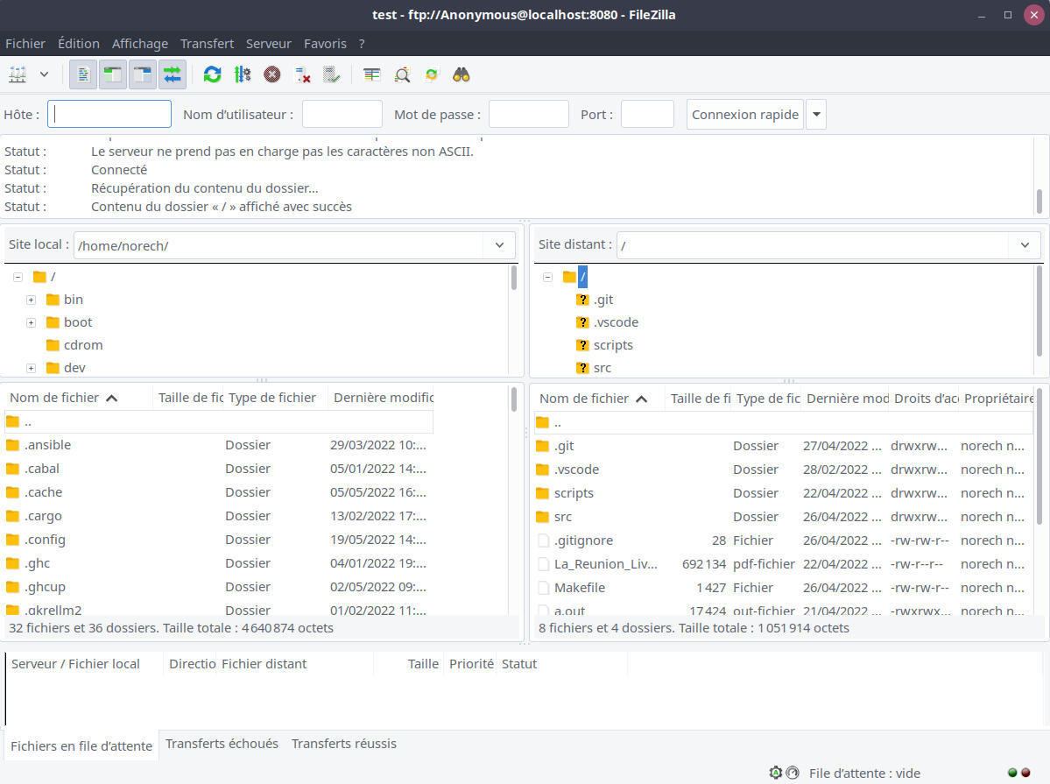Click the Connexion rapide button
1050x784 pixels.
tap(744, 115)
